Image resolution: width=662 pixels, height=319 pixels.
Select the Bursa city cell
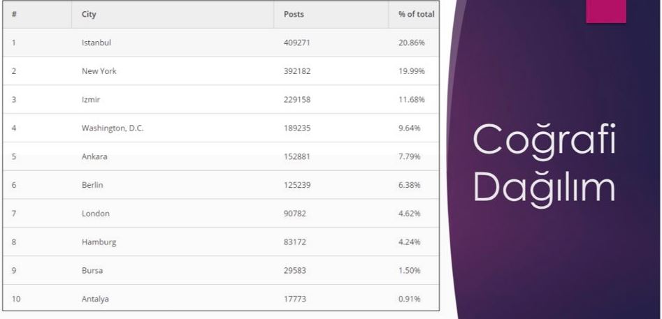(x=92, y=271)
